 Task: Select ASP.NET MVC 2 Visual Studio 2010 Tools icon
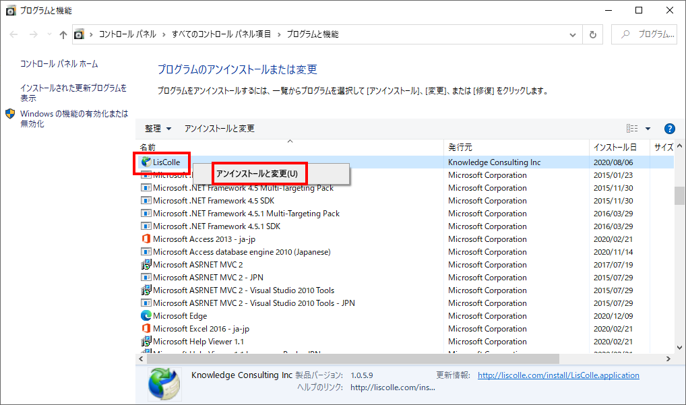point(146,290)
